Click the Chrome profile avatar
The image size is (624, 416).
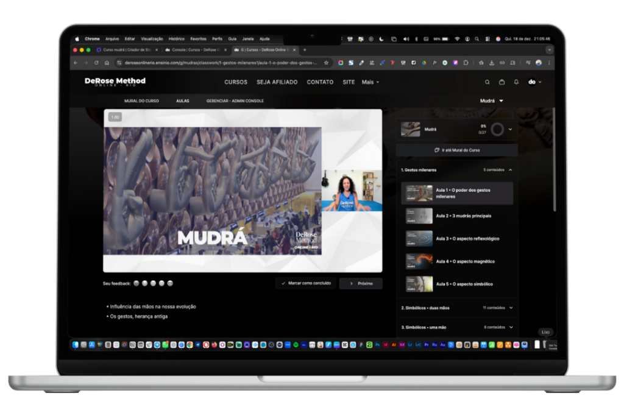click(539, 63)
